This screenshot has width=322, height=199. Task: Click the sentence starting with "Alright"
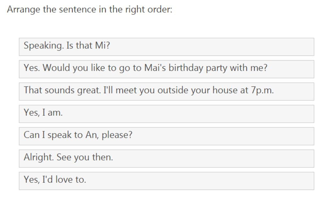click(x=167, y=159)
